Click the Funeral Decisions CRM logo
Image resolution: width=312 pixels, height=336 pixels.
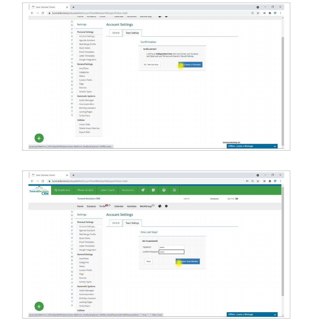pyautogui.click(x=39, y=190)
